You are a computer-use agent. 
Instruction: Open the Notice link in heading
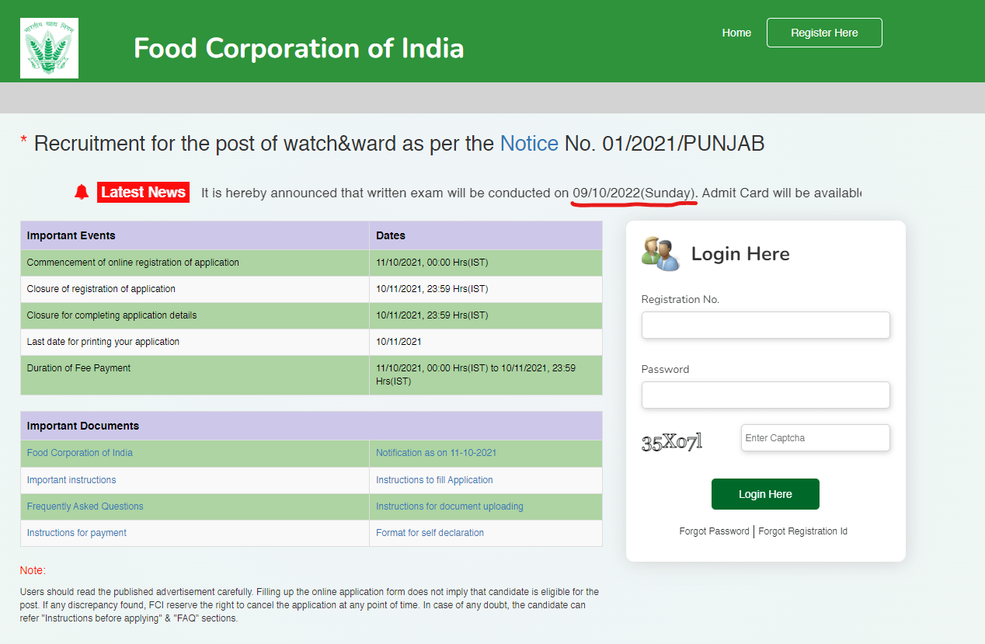[528, 144]
